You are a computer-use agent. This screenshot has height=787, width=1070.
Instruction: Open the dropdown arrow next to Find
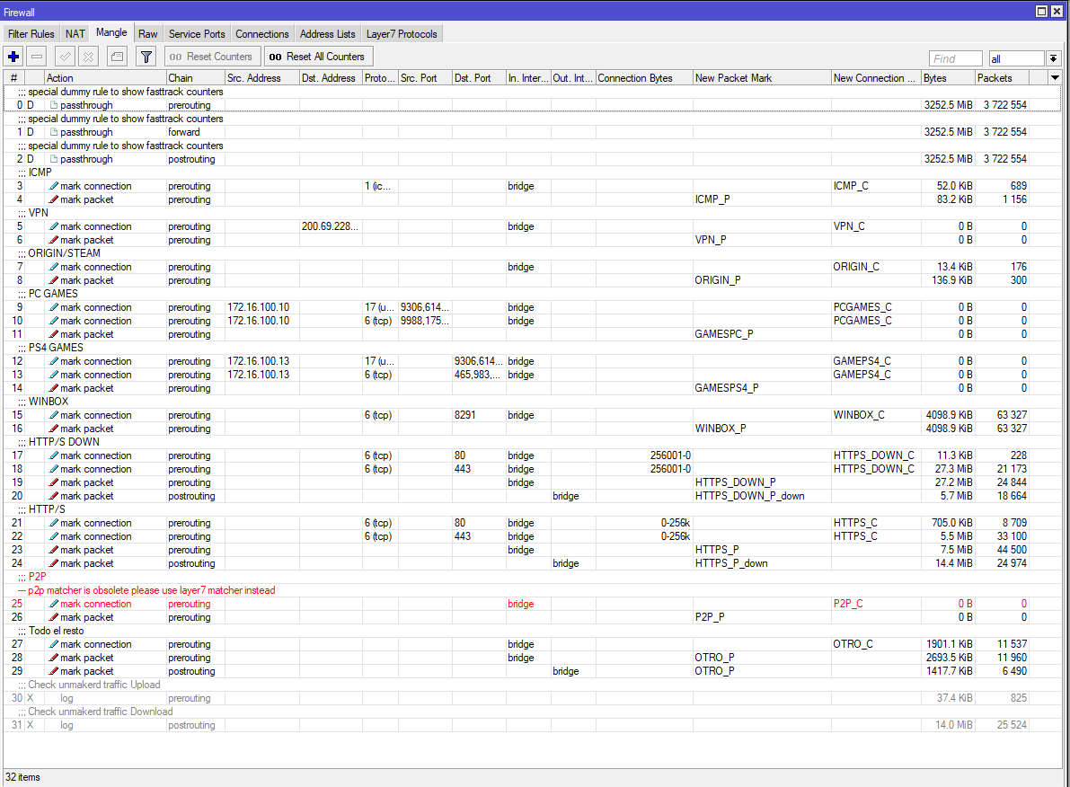pos(1052,57)
